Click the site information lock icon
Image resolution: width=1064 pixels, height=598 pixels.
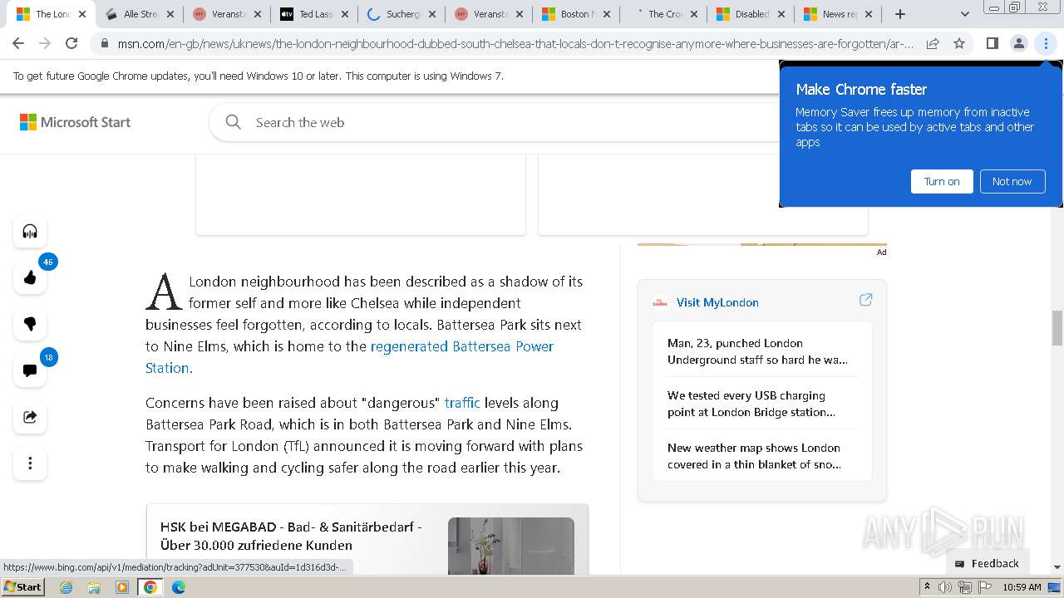pyautogui.click(x=105, y=43)
